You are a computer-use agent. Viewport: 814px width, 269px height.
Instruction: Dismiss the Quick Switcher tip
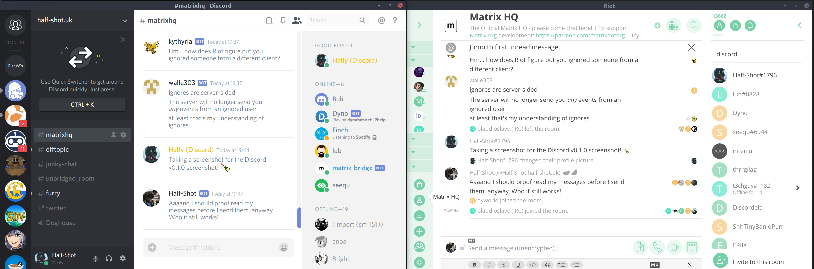pyautogui.click(x=123, y=40)
